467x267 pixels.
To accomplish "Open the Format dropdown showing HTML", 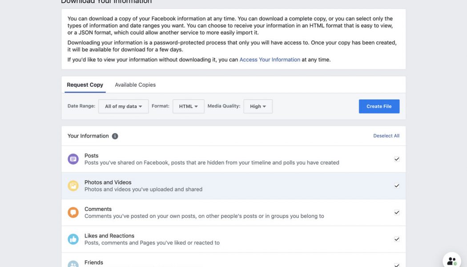I will tap(188, 105).
